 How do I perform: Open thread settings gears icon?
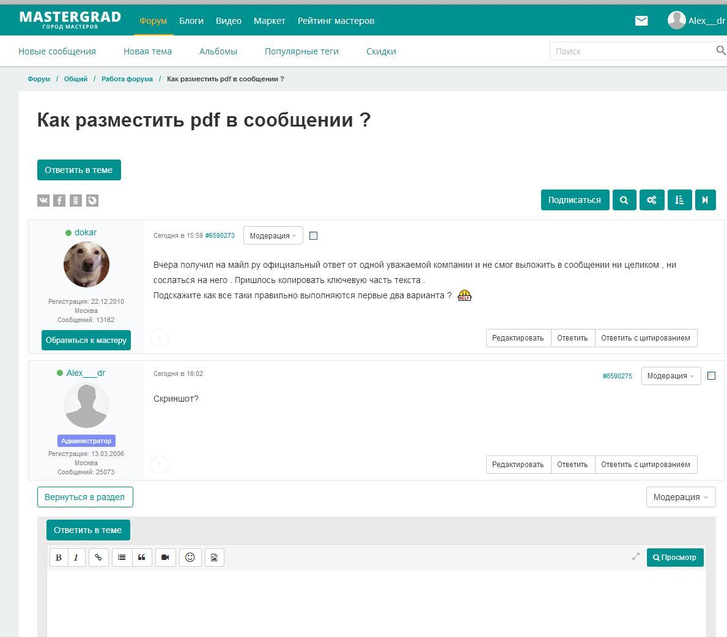click(x=651, y=200)
